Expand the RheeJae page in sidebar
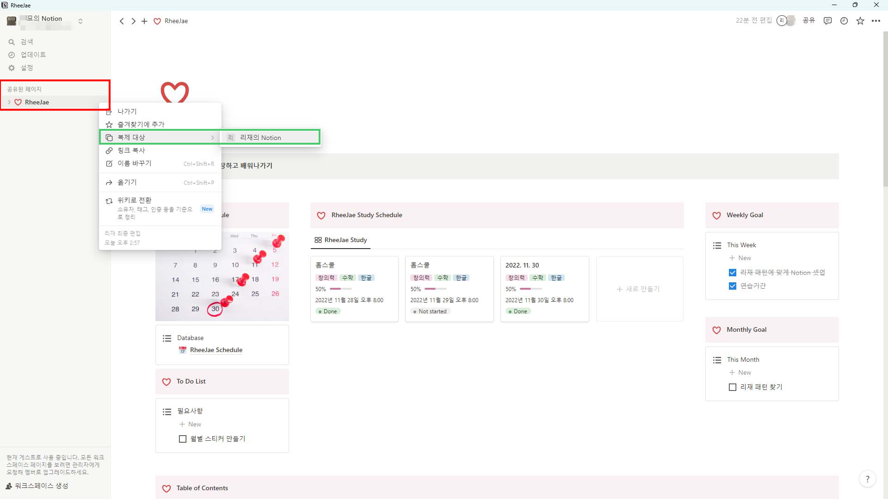Image resolution: width=888 pixels, height=499 pixels. point(9,102)
